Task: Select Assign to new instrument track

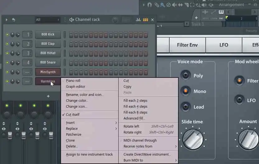Action: tap(90, 154)
